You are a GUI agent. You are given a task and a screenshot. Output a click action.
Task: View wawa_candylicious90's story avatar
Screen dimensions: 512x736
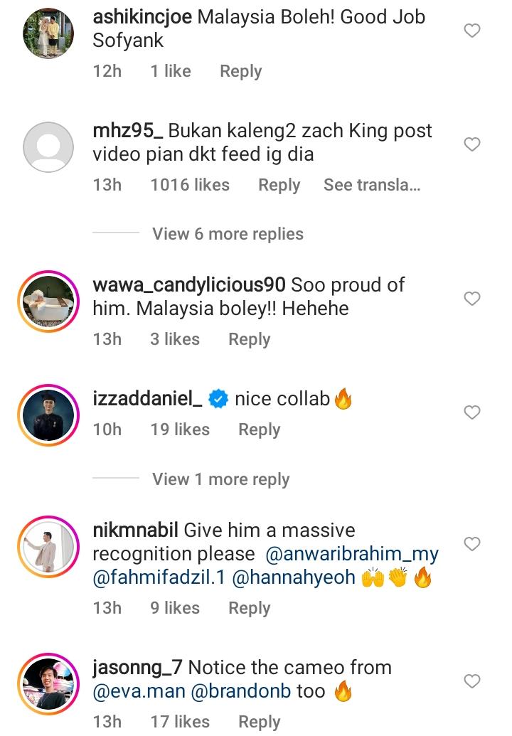(48, 302)
